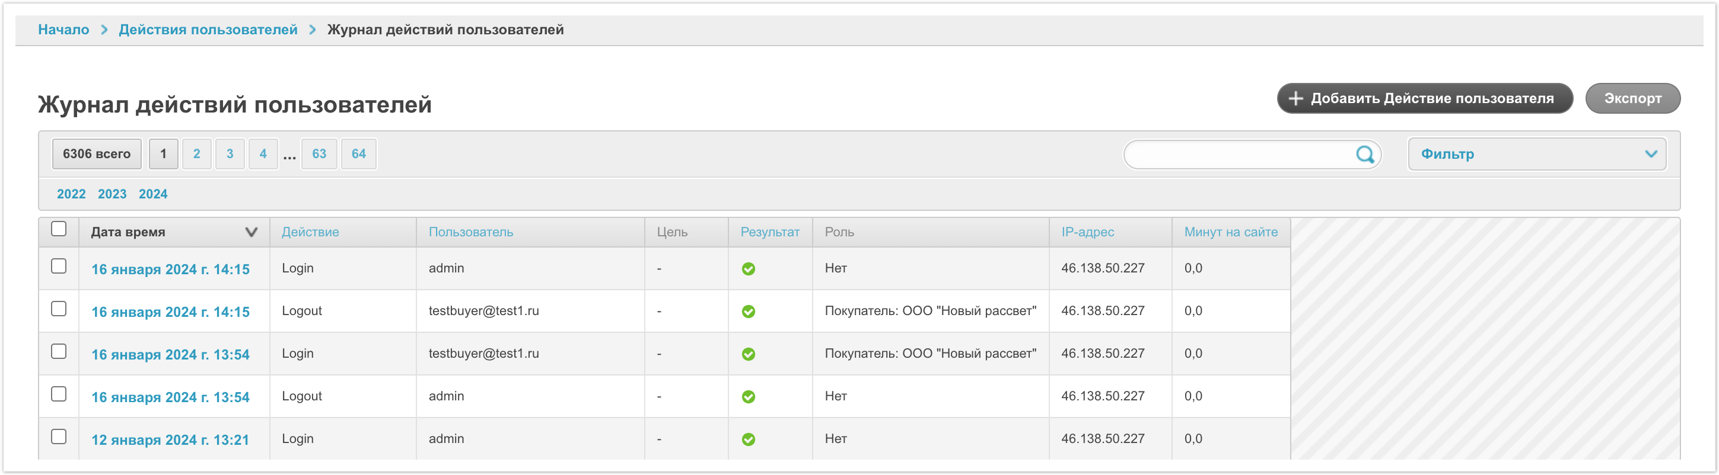
Task: Select checkbox for 12 января 13:21 row
Action: pyautogui.click(x=59, y=437)
